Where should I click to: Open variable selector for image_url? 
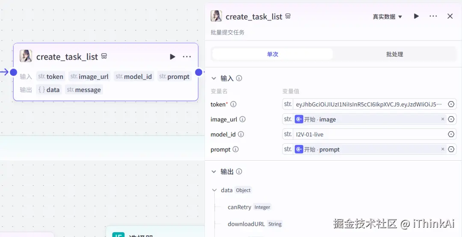451,119
